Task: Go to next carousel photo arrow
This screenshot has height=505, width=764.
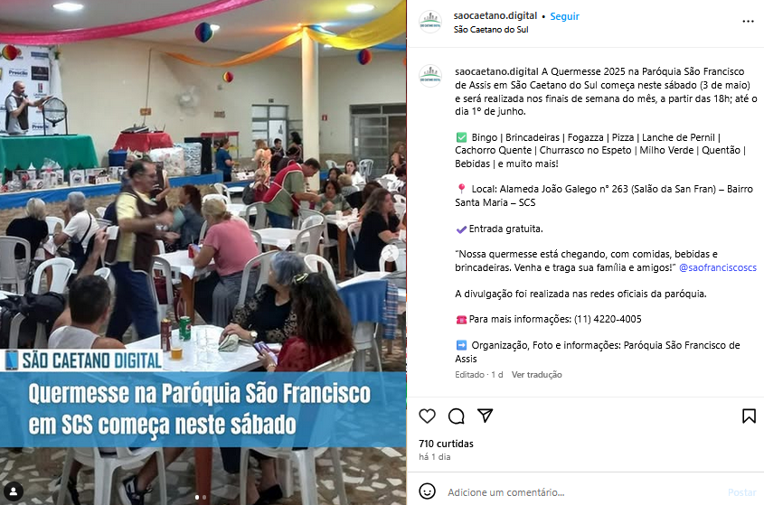Action: click(x=391, y=253)
